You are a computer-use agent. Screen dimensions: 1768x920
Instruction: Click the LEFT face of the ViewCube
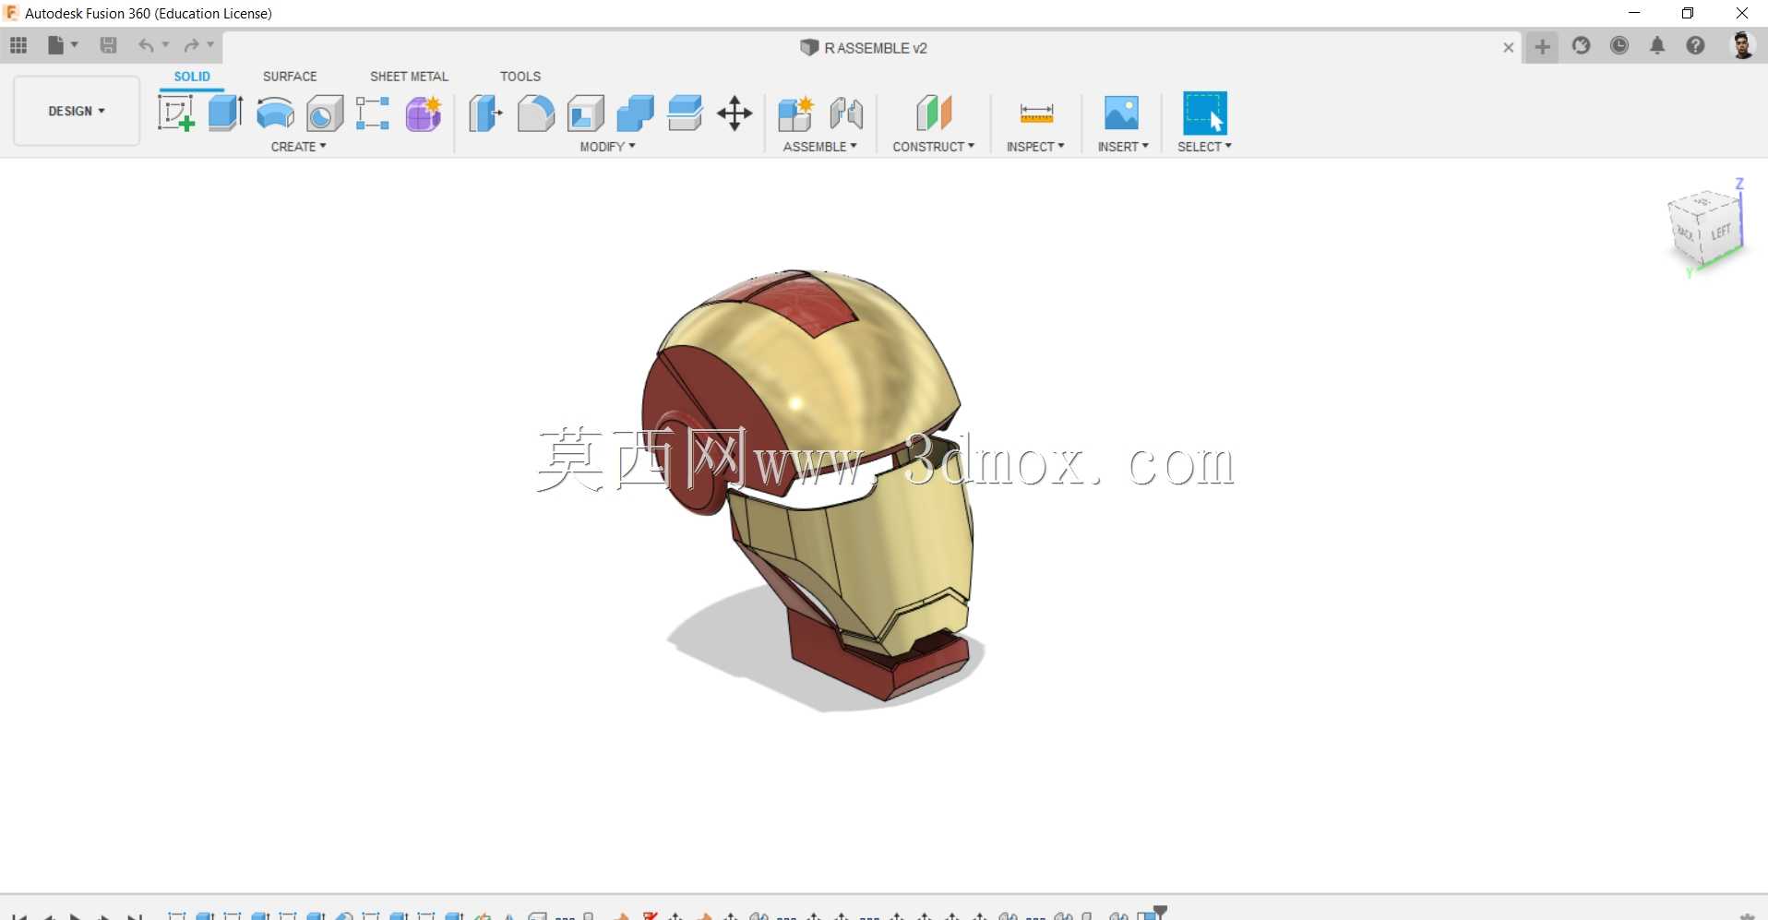pyautogui.click(x=1720, y=232)
